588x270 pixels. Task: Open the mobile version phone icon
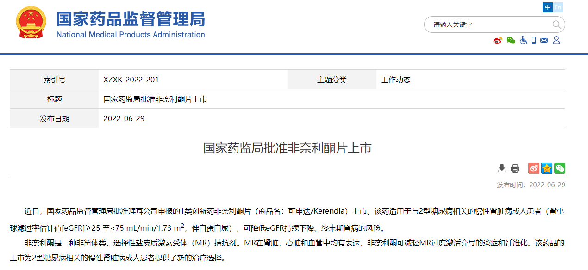point(534,40)
